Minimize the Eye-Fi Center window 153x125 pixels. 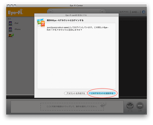[x=12, y=5]
